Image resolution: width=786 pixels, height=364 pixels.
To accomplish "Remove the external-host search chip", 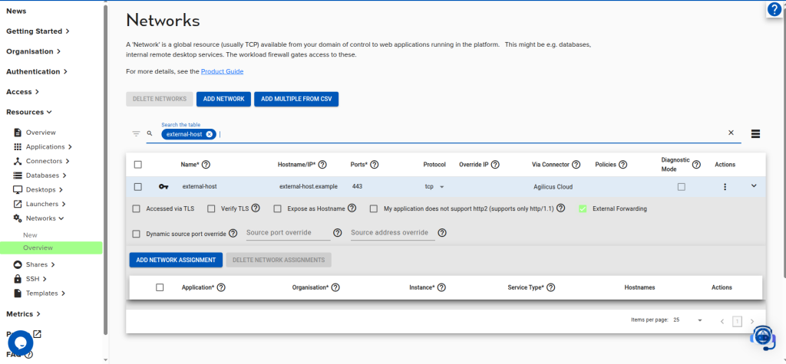I will (x=209, y=134).
